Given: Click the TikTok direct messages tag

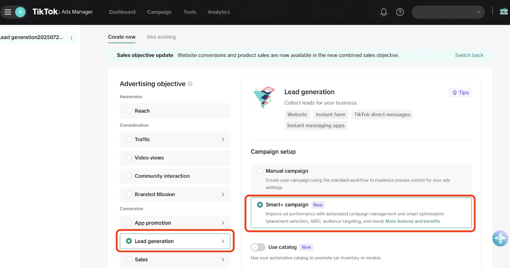Looking at the screenshot, I should (x=382, y=114).
